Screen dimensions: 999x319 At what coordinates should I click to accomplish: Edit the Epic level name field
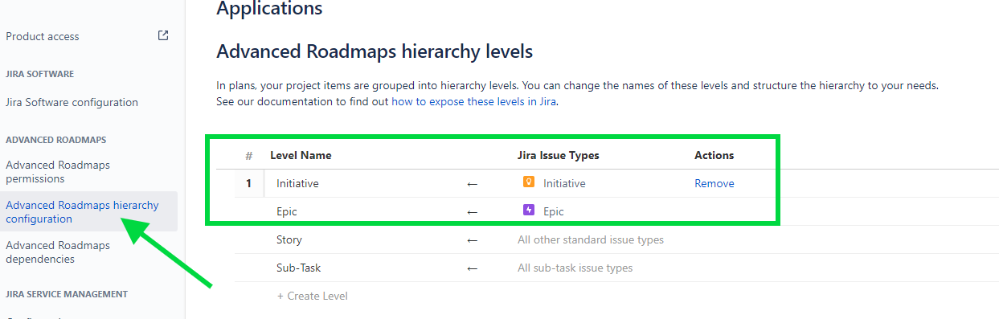coord(360,211)
